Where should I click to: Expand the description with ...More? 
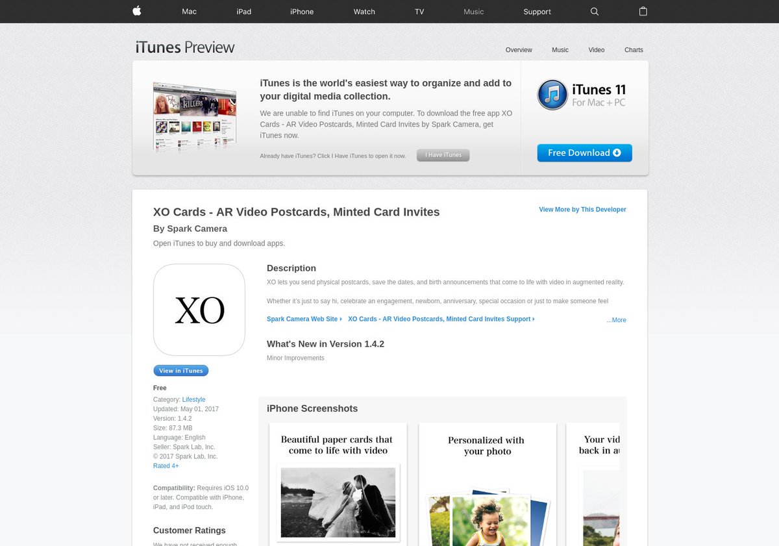click(616, 320)
